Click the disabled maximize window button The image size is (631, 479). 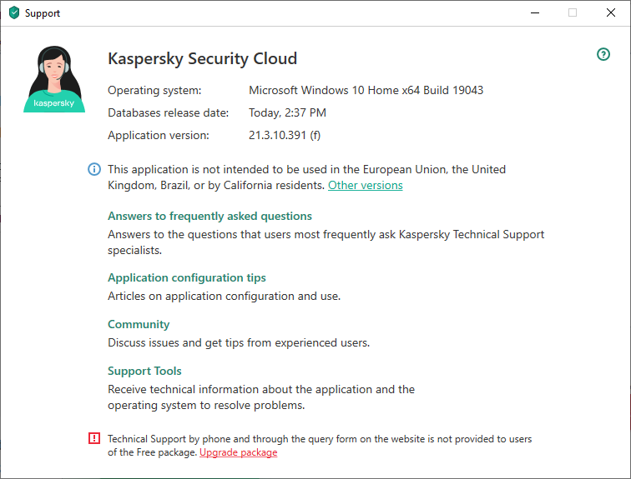click(x=573, y=13)
